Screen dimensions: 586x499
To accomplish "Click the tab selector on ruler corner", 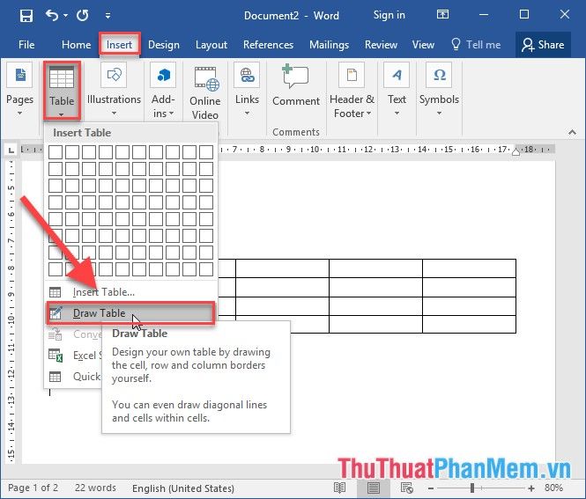I will pyautogui.click(x=11, y=150).
